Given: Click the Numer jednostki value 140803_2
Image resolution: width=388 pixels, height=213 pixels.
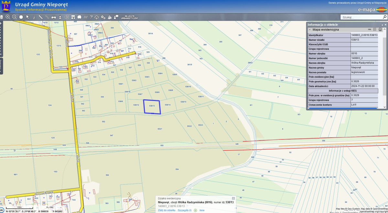Looking at the screenshot, I should click(x=357, y=58).
